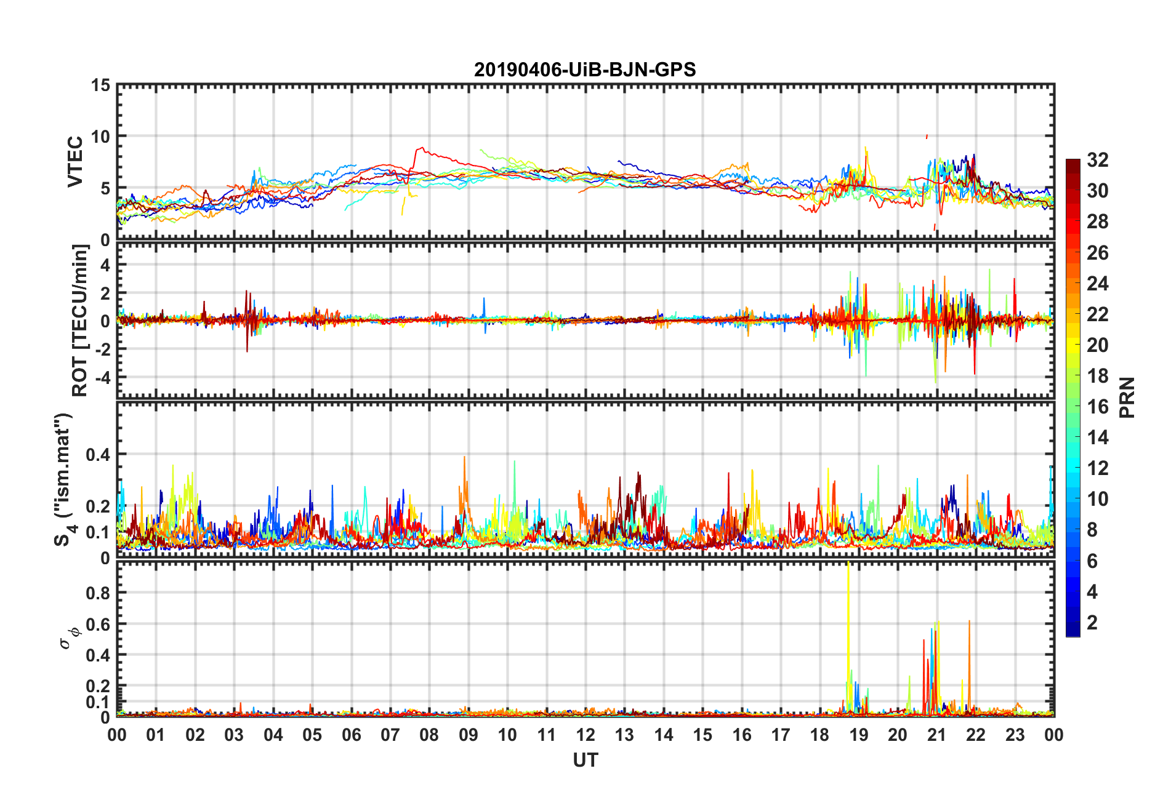This screenshot has width=1171, height=795.
Task: Click sigma phi axis tick value 0.8
Action: click(99, 593)
